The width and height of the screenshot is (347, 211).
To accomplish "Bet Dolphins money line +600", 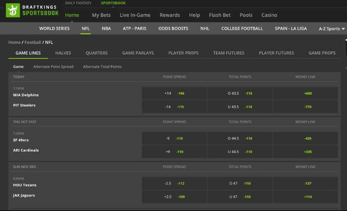I will coord(305,93).
